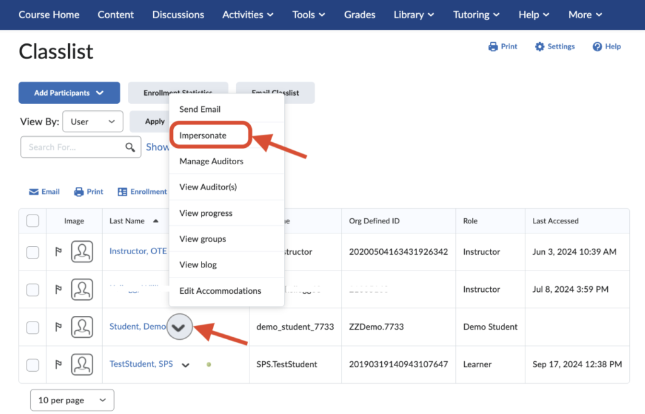This screenshot has width=645, height=414.
Task: Select View blog menu entry
Action: point(226,264)
